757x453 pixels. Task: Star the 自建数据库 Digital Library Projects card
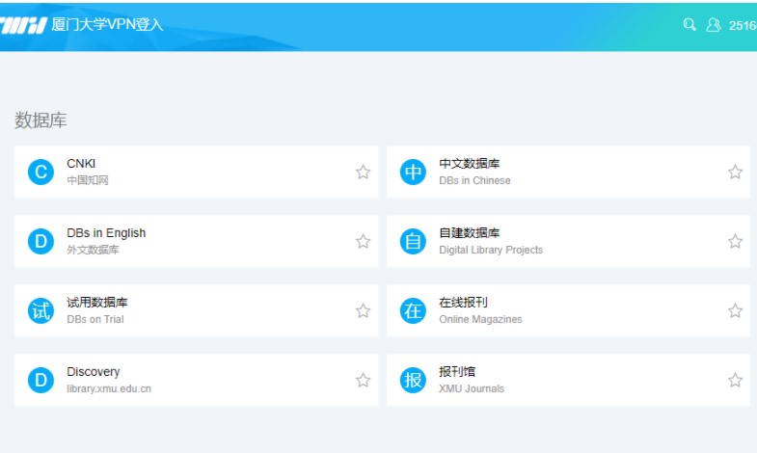click(735, 241)
